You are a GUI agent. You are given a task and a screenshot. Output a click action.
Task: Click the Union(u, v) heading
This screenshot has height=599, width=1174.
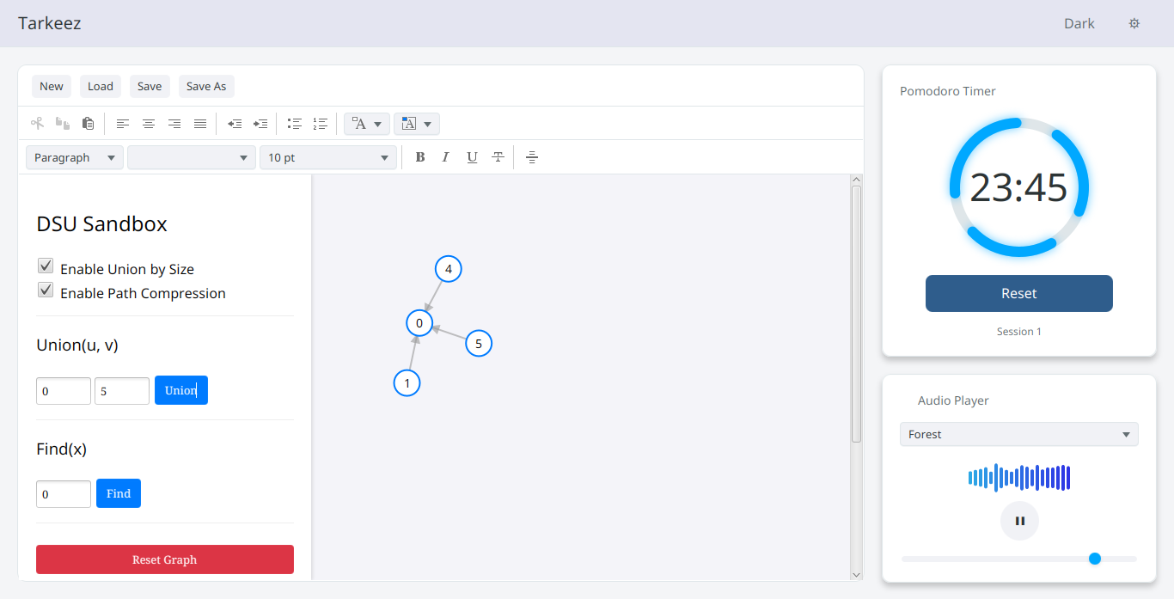pos(77,345)
